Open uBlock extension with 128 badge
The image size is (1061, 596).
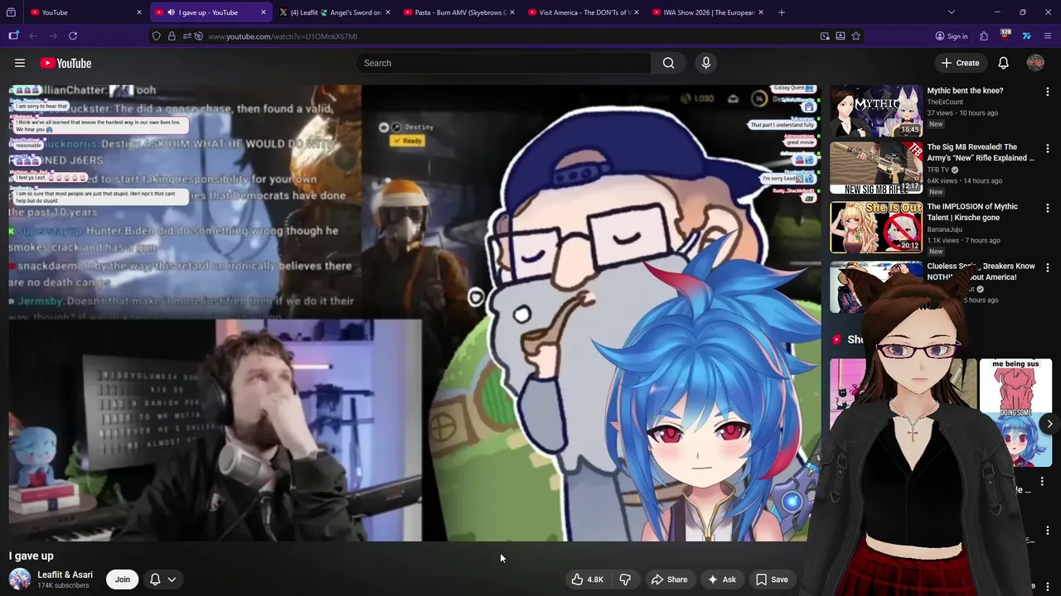pyautogui.click(x=1005, y=36)
